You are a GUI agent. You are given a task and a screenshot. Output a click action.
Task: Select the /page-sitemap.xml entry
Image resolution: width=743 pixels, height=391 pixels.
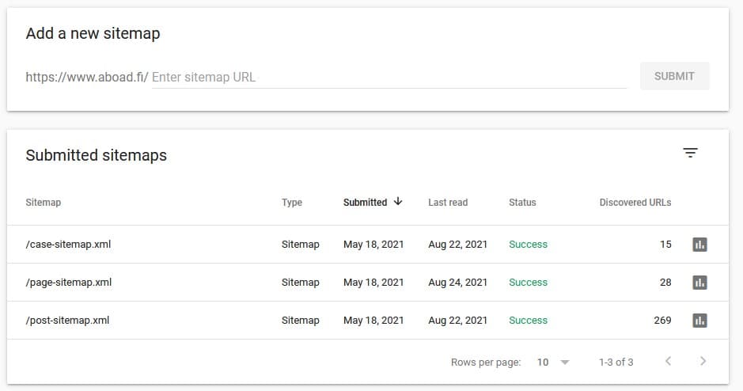(x=68, y=283)
